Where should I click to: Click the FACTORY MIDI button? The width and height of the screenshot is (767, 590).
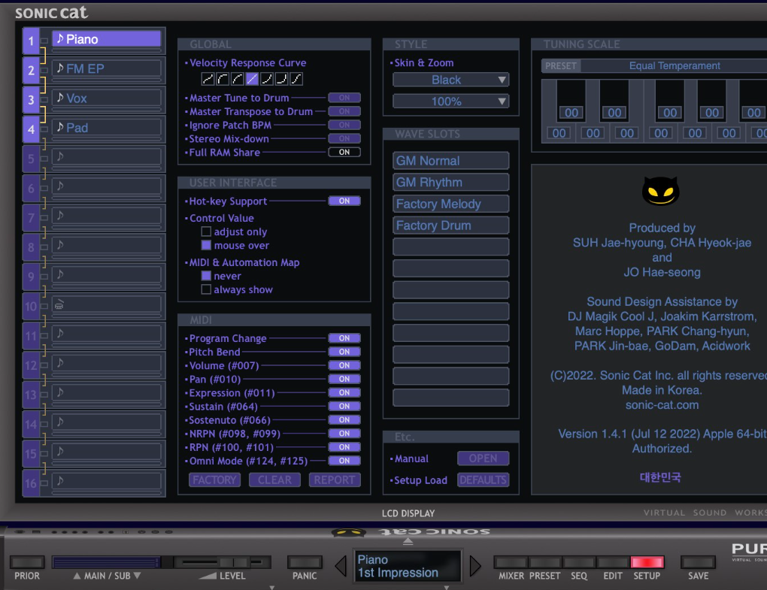click(x=215, y=480)
